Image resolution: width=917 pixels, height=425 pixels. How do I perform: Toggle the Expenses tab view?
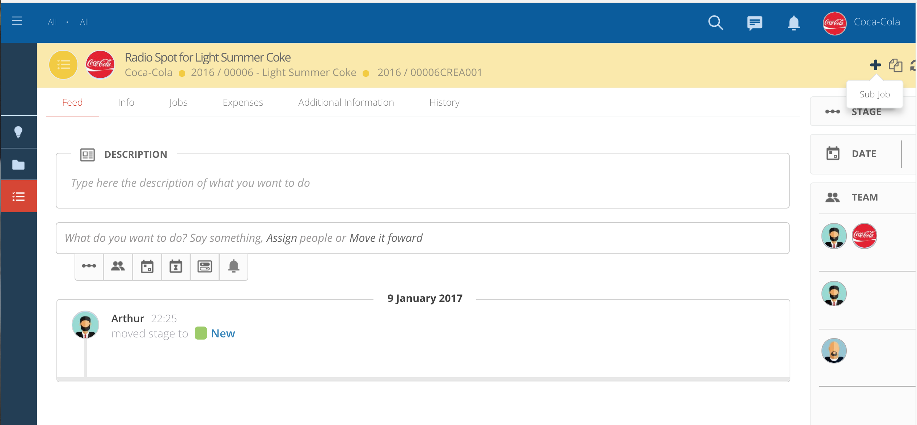pos(243,102)
